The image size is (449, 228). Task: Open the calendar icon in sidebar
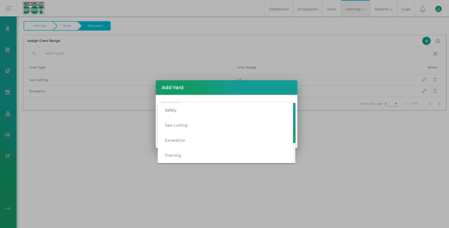[7, 92]
